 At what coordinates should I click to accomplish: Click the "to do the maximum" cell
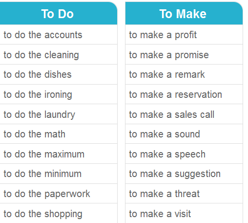click(x=59, y=154)
